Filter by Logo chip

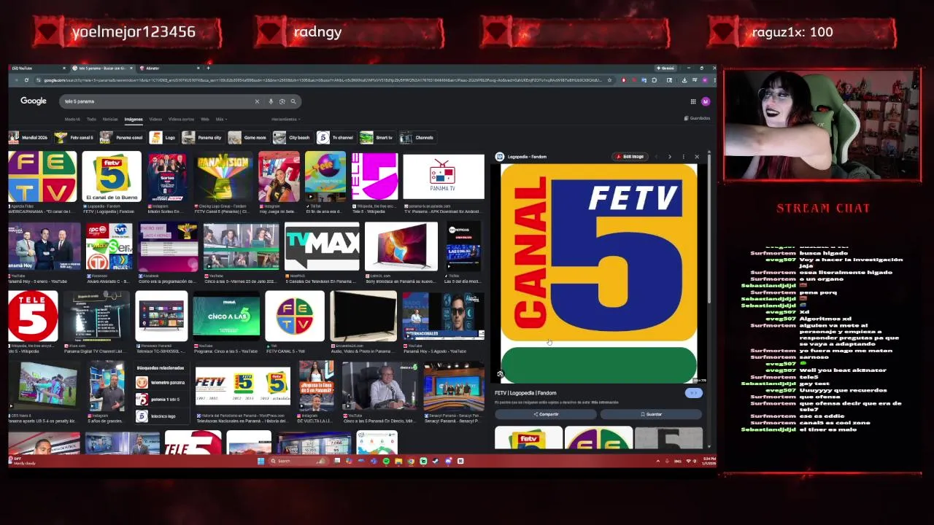pos(163,137)
